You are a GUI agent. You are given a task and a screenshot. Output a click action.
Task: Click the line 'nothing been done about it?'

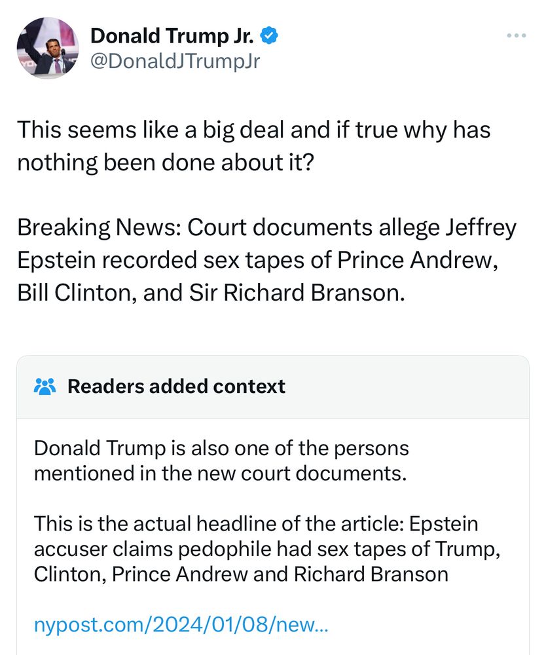pos(165,161)
